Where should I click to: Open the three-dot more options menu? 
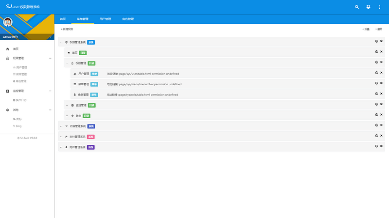380,7
